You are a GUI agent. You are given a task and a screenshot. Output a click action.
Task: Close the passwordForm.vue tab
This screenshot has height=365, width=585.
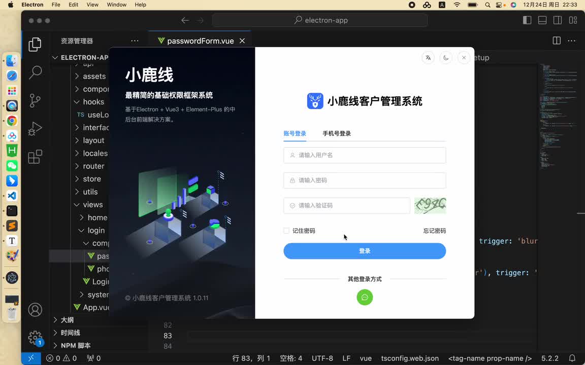(242, 41)
